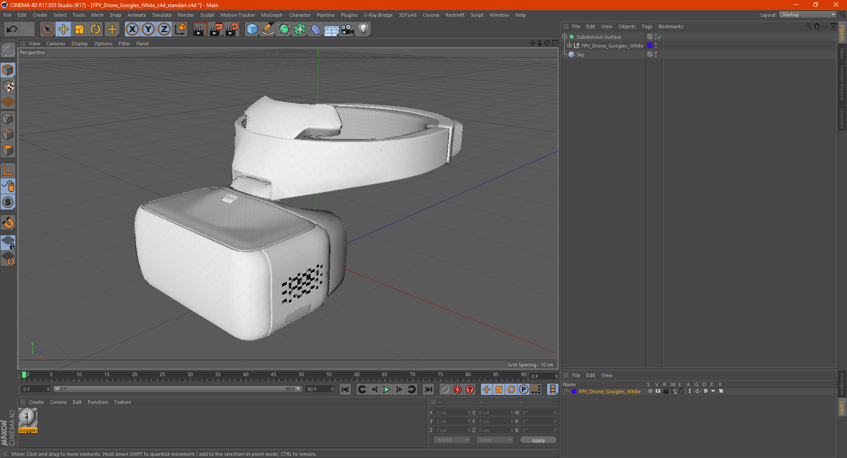This screenshot has width=847, height=458.
Task: Play animation forward
Action: pos(386,389)
